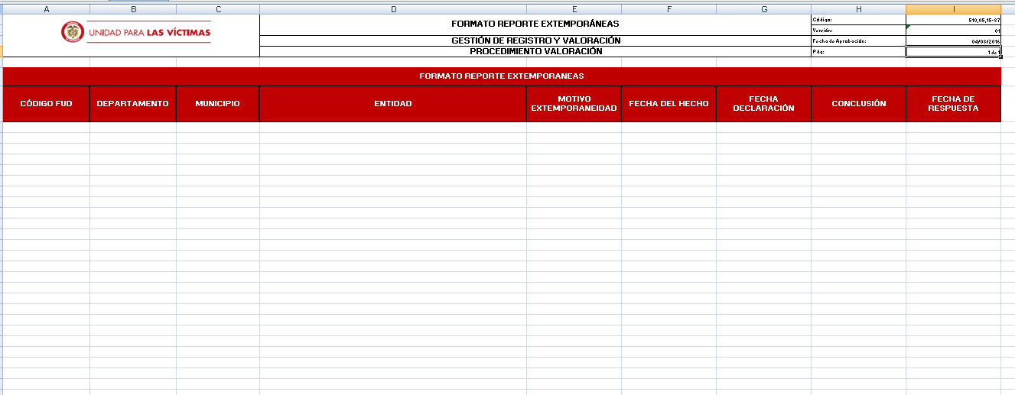
Task: Select the 'CÓDIGO FUD' header cell
Action: pyautogui.click(x=47, y=104)
